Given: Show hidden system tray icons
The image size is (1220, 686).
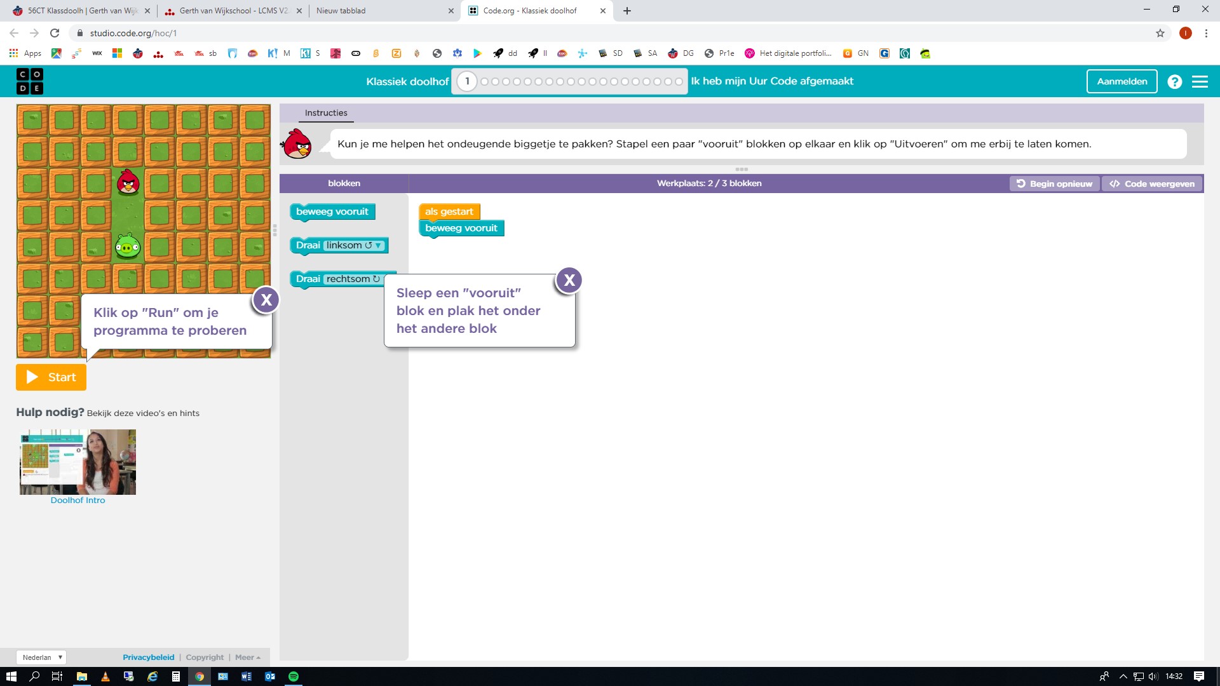Looking at the screenshot, I should 1123,676.
